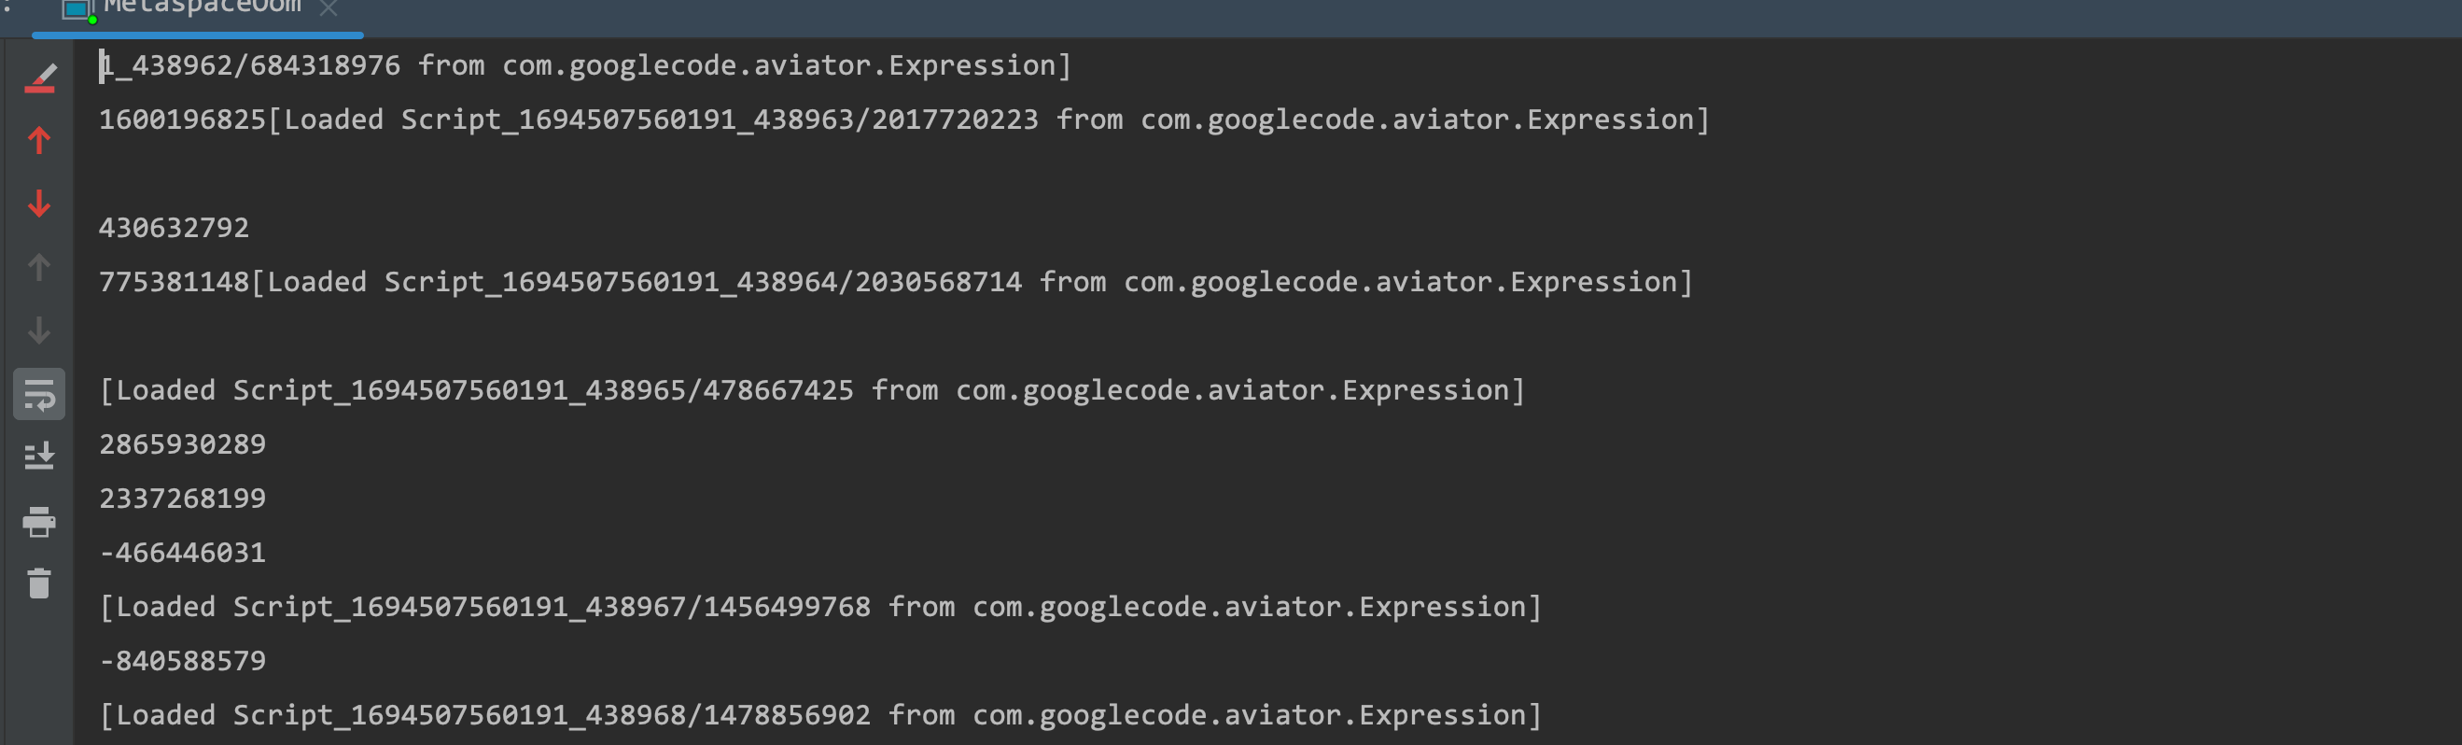The height and width of the screenshot is (745, 2462).
Task: Place cursor at console line 430632792
Action: (174, 228)
